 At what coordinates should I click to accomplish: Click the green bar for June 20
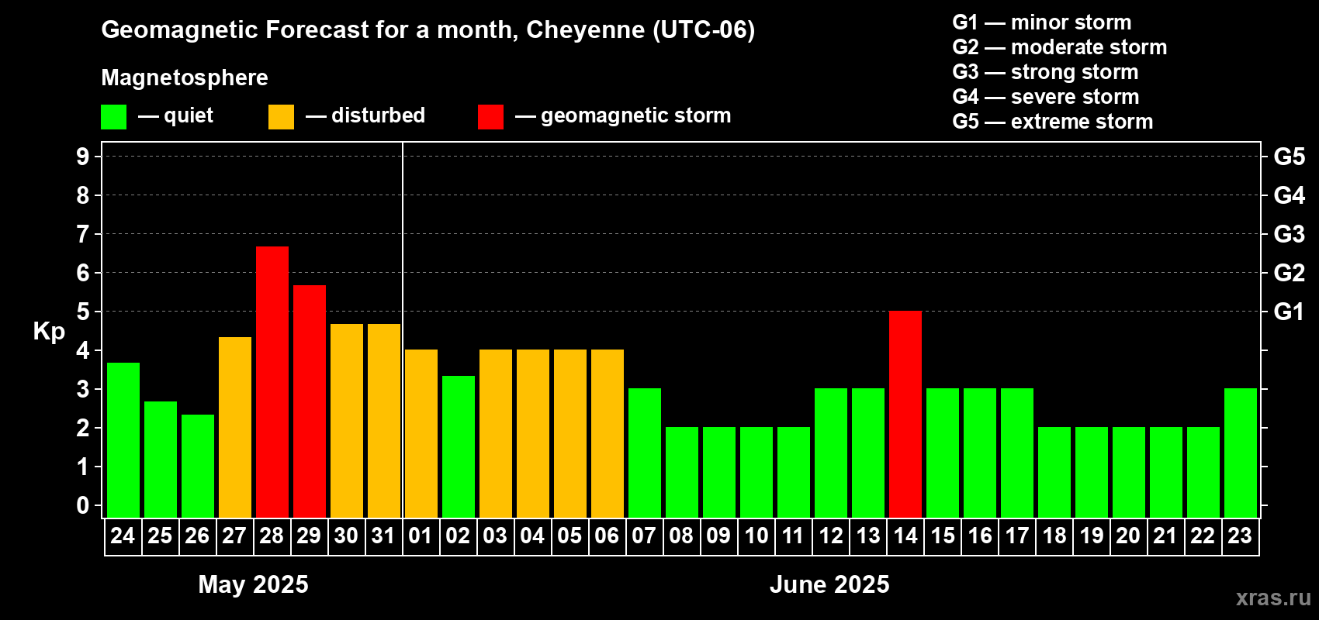click(x=1129, y=473)
